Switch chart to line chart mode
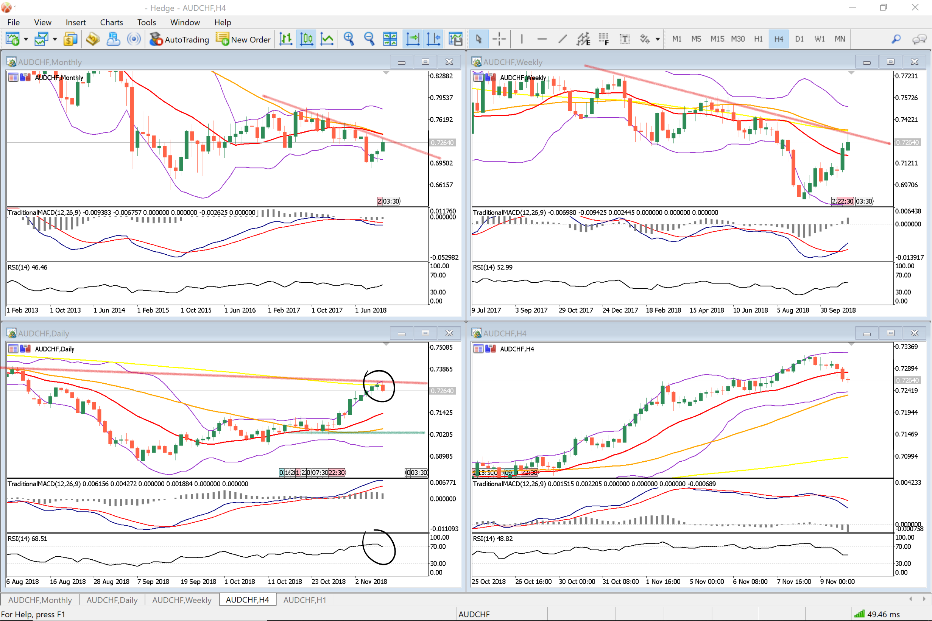This screenshot has height=621, width=932. coord(327,39)
